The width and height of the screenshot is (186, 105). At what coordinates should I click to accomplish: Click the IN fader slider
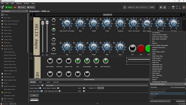point(43,23)
